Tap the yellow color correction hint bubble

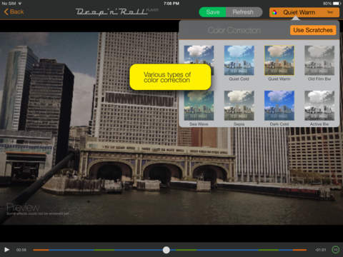[x=170, y=77]
